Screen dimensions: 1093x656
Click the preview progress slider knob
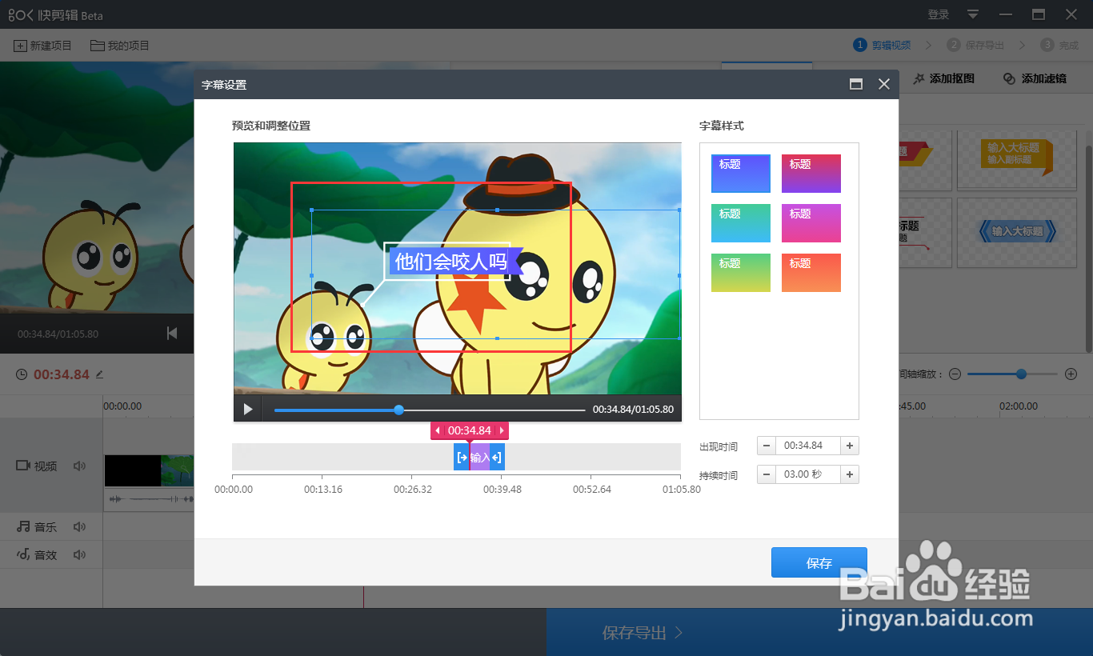[x=398, y=410]
